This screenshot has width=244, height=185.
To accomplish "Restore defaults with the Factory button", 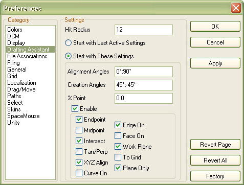I will click(x=215, y=176).
